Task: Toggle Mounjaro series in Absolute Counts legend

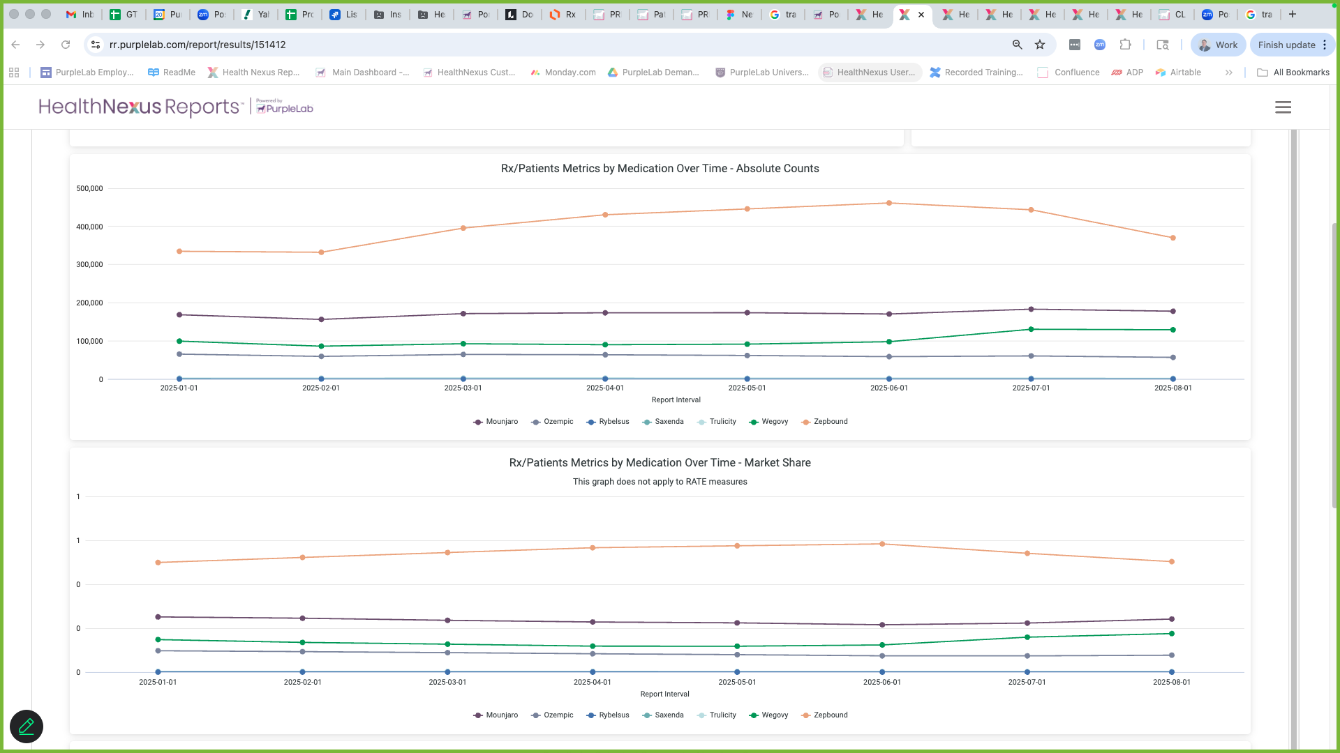Action: click(496, 422)
